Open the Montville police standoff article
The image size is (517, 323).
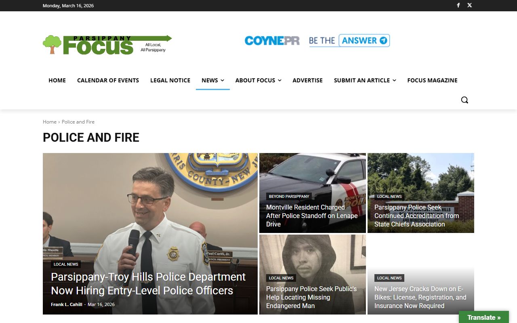(312, 216)
